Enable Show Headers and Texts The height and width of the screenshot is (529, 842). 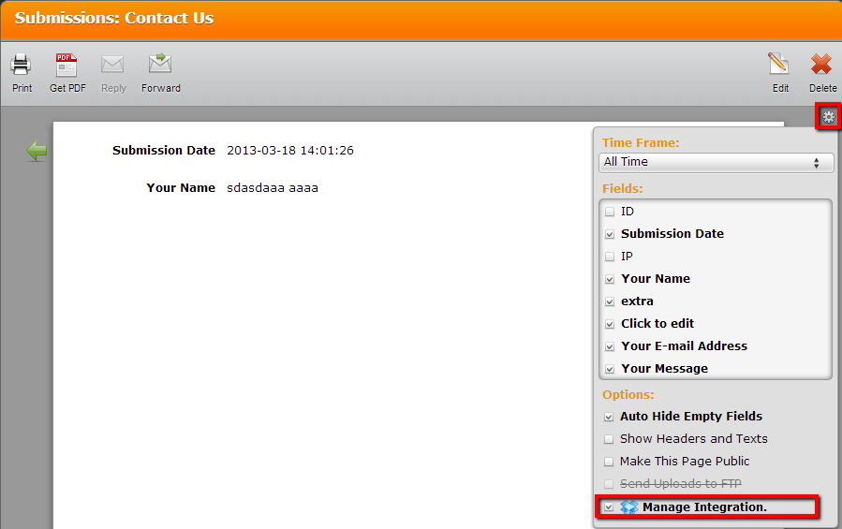pyautogui.click(x=609, y=439)
